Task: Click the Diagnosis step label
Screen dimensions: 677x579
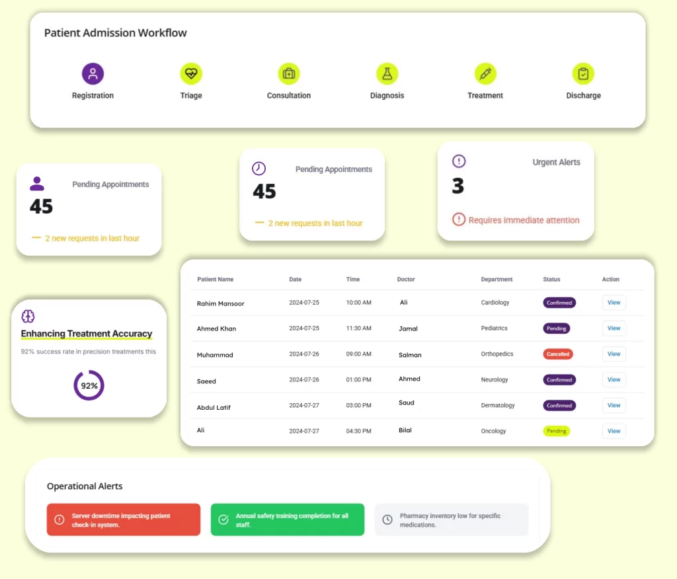Action: 387,95
